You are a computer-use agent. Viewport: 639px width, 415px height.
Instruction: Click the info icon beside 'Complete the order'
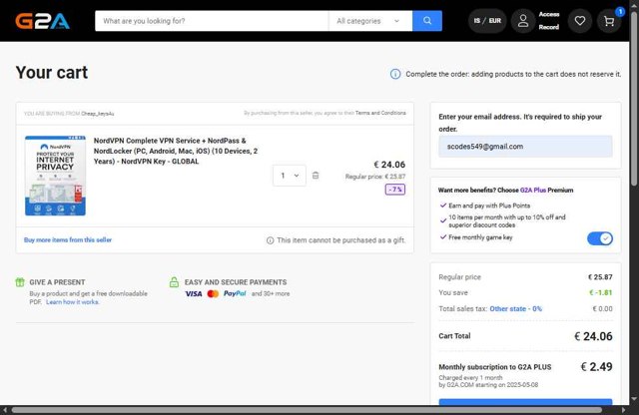click(395, 74)
